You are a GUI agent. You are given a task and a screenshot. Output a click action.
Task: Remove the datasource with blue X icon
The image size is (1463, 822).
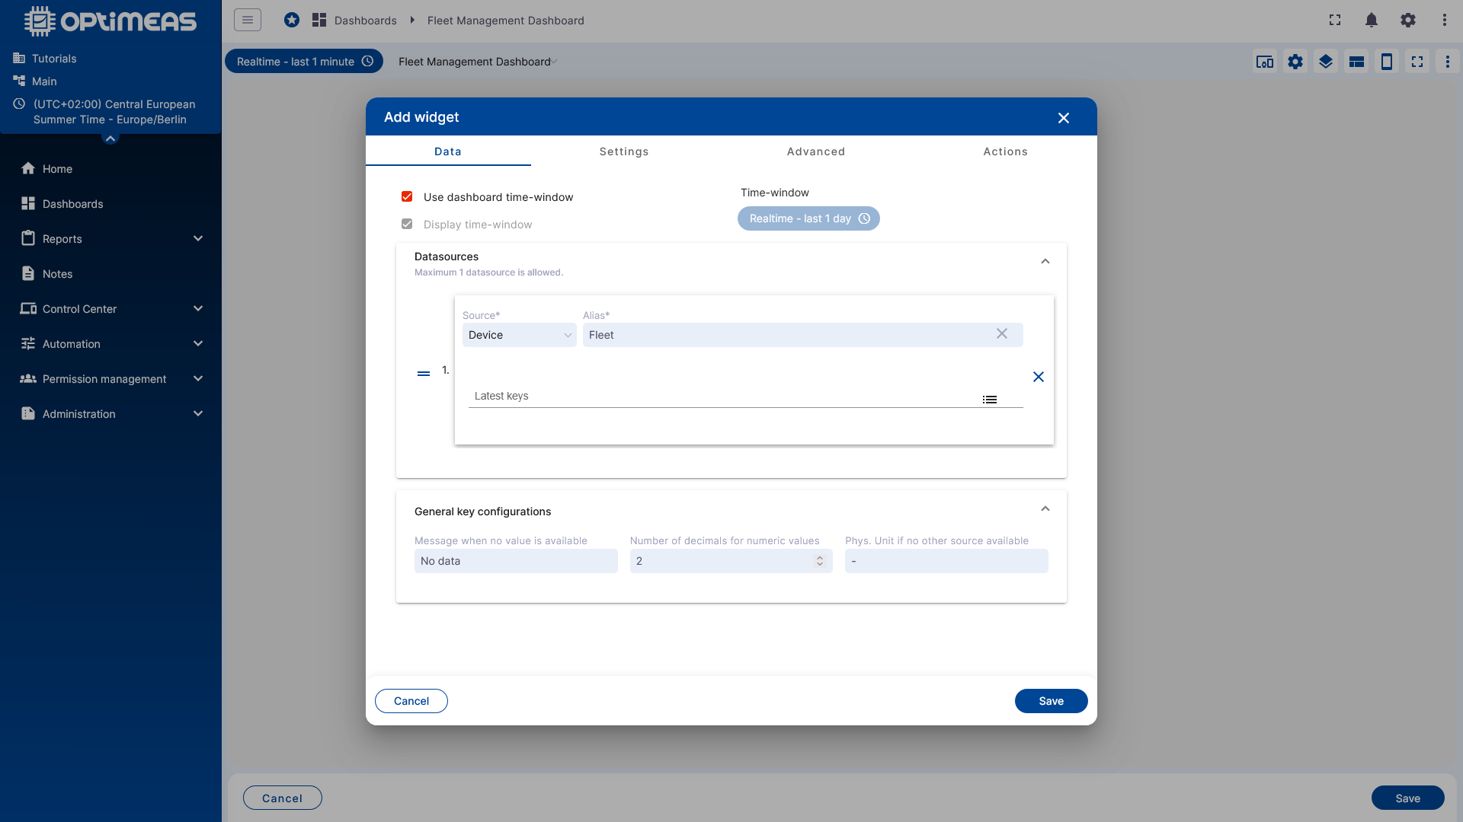[x=1038, y=377]
